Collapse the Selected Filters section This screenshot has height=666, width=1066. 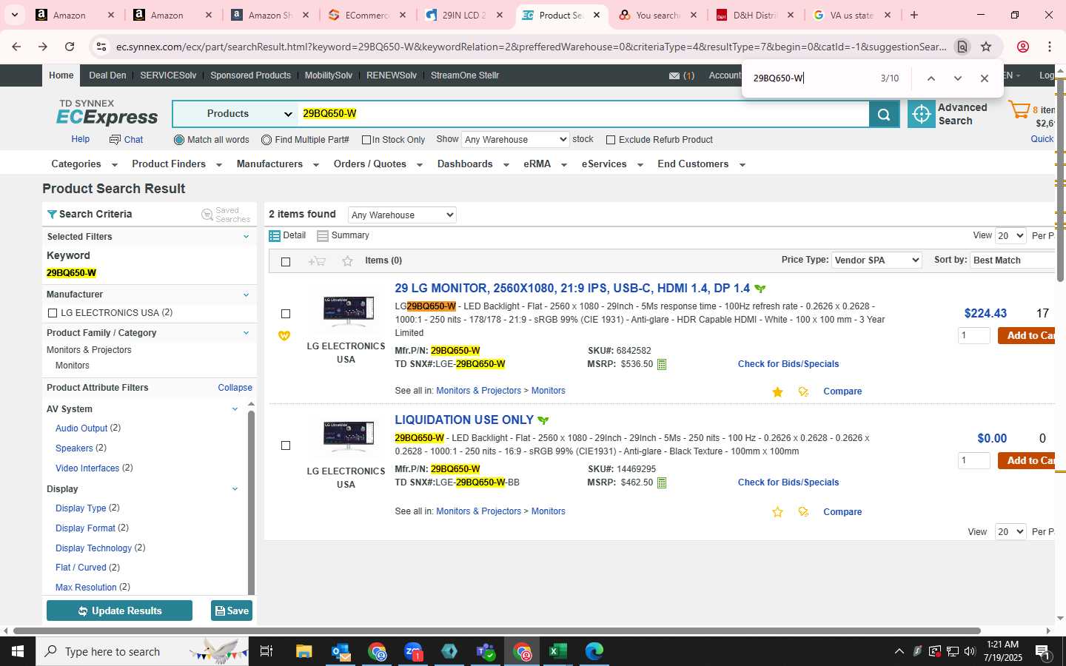[247, 237]
